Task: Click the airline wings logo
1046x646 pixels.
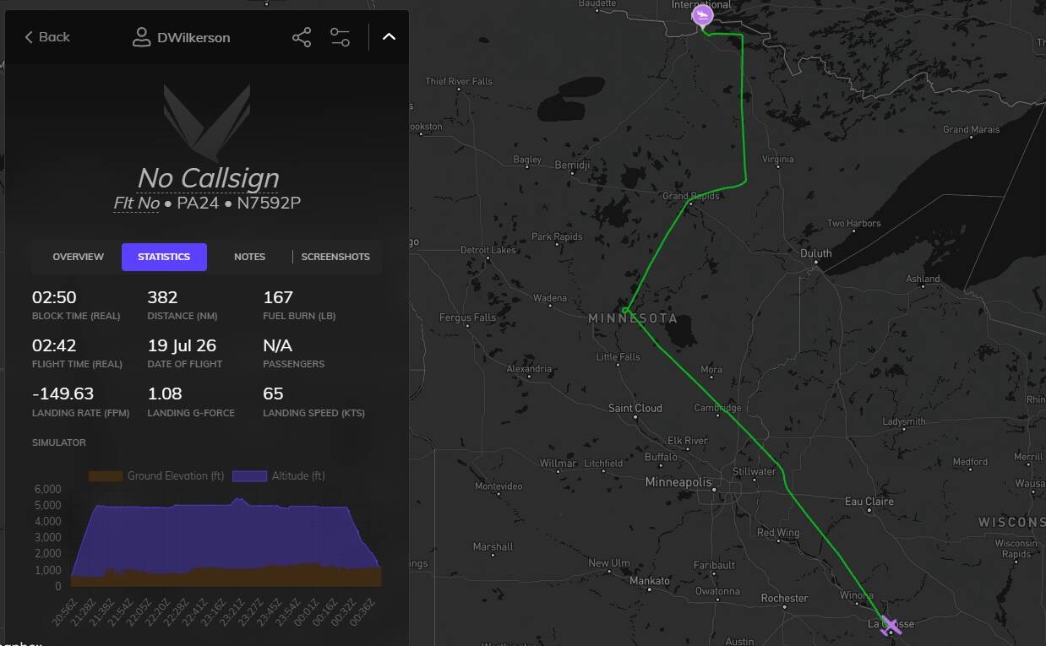Action: 207,122
